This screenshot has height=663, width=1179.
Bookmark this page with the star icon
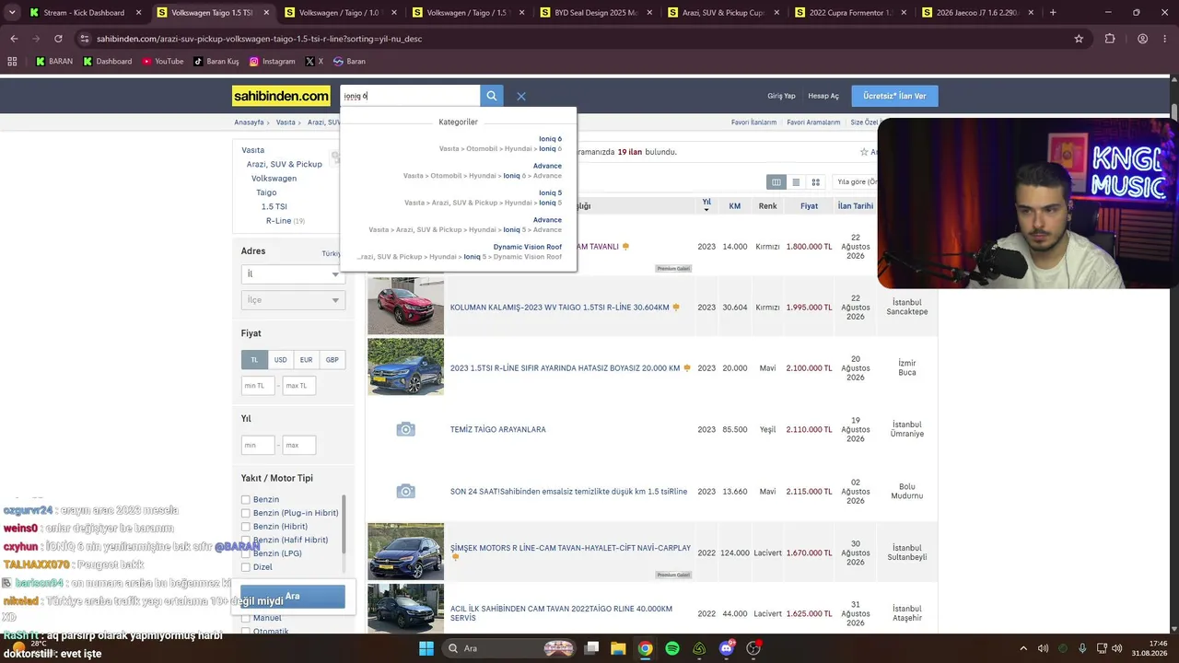(1079, 39)
